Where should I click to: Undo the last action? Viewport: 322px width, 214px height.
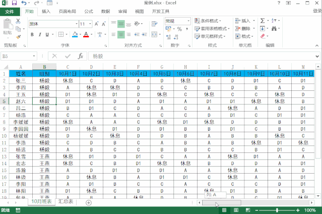click(24, 3)
